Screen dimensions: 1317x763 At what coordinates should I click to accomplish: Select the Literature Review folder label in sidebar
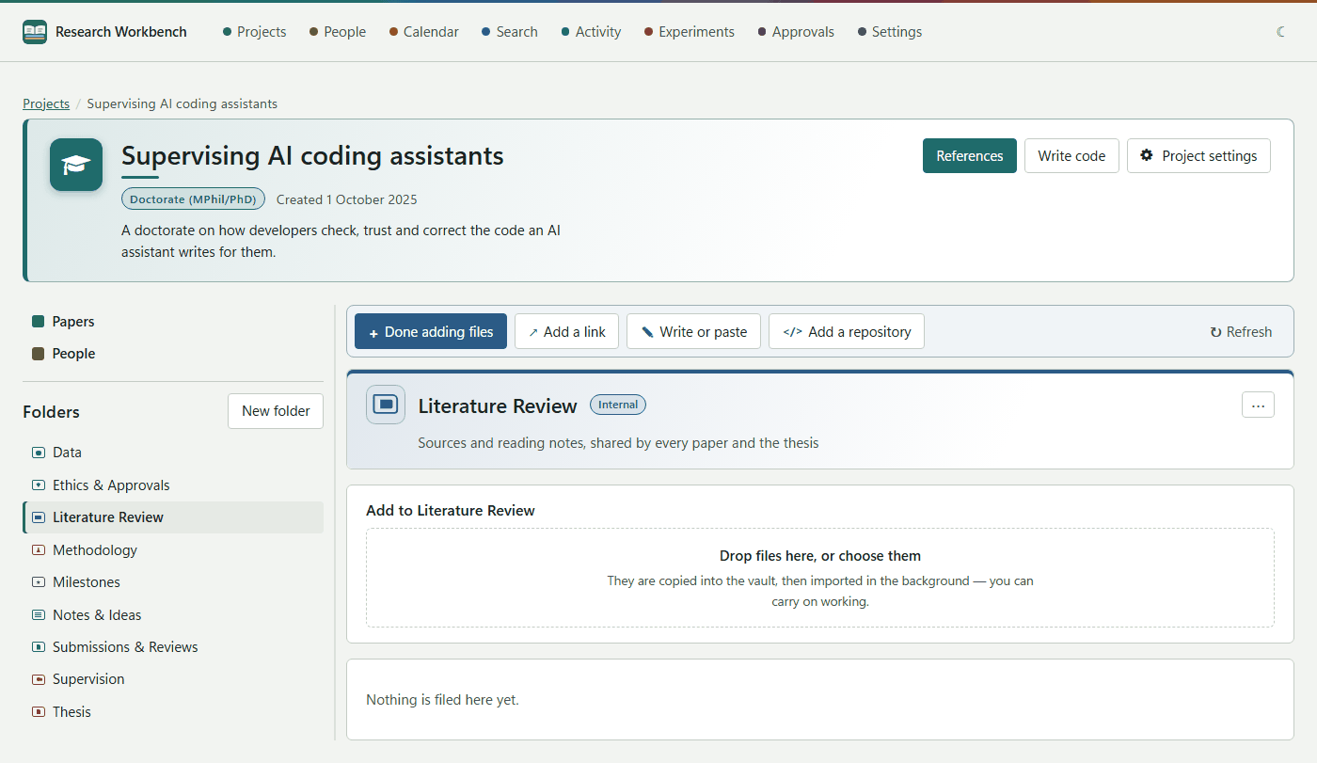tap(108, 517)
